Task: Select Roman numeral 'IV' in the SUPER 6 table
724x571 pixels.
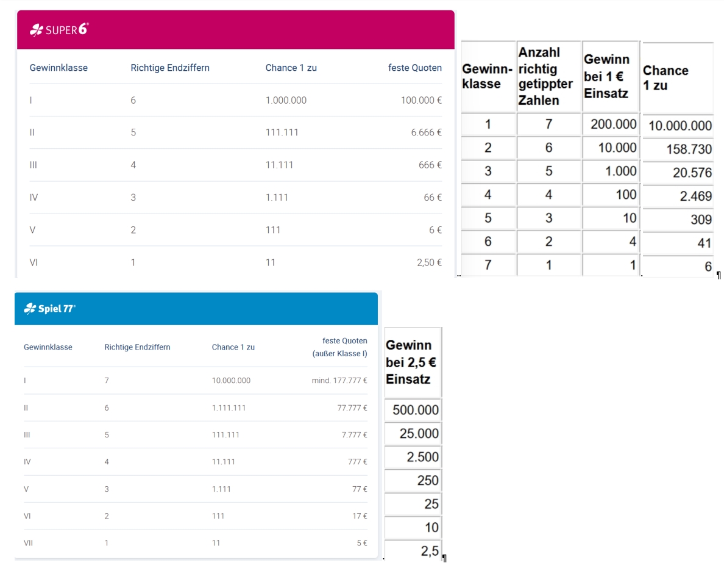Action: click(34, 198)
